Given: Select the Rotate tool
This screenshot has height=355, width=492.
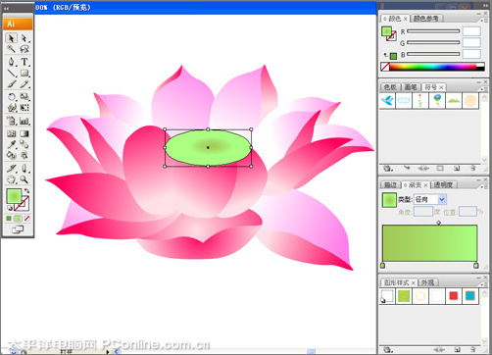Looking at the screenshot, I should tap(11, 97).
